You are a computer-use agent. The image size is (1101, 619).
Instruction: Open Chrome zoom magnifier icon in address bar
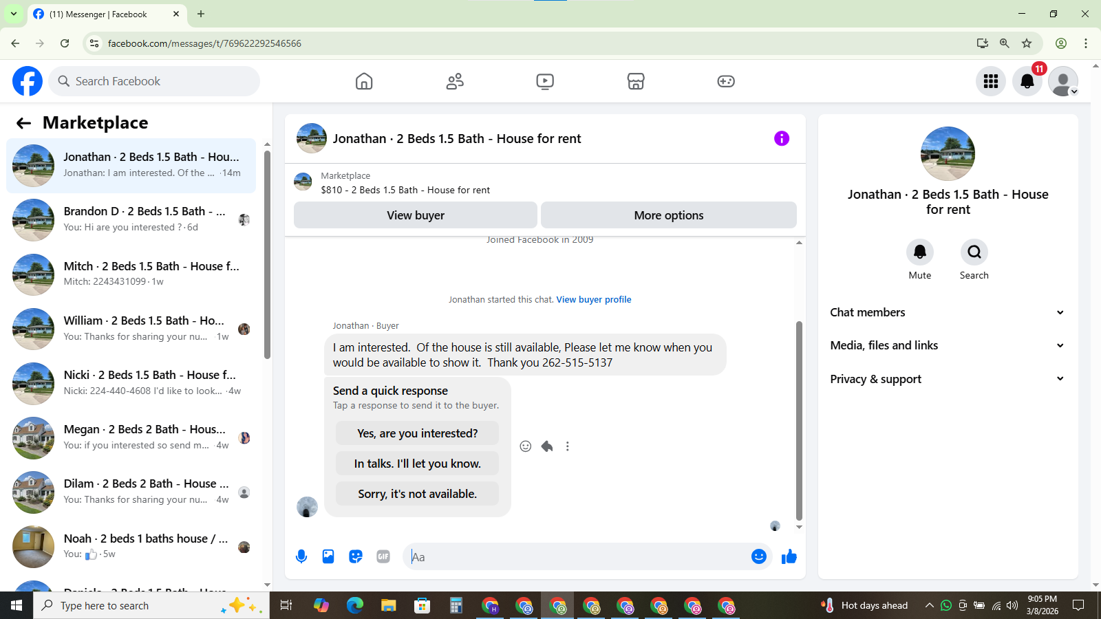(x=1005, y=43)
